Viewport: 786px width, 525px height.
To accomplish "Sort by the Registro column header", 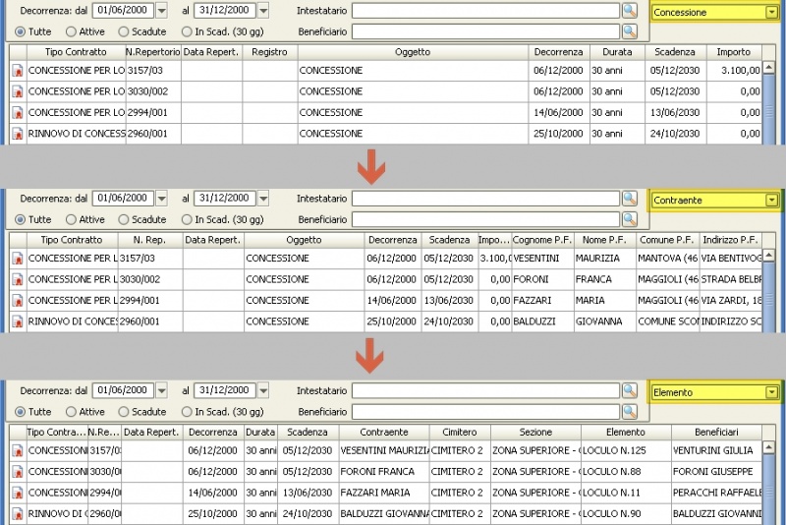I will point(269,51).
